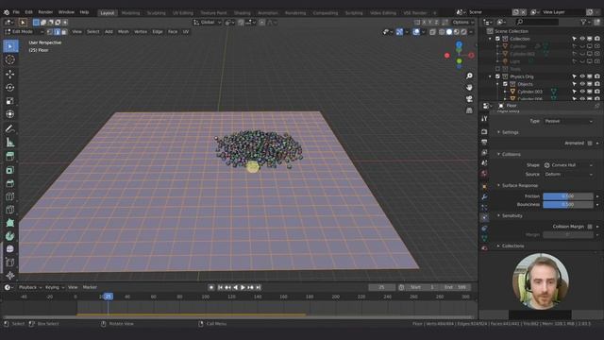Collapse the Physics Org collection

click(x=491, y=76)
